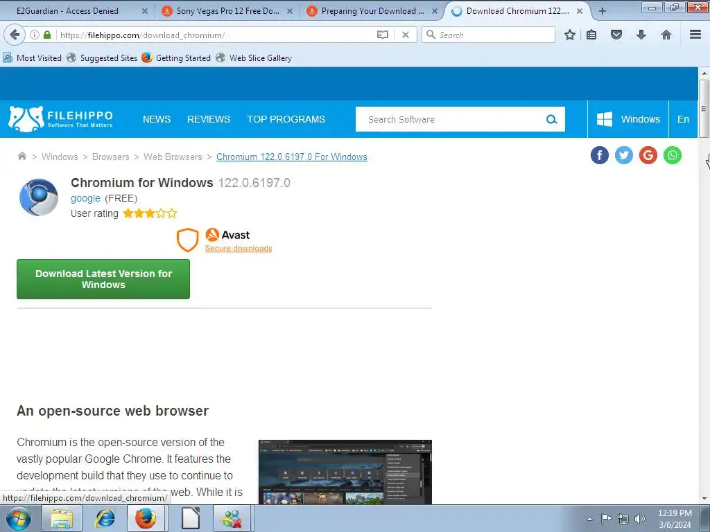Open the blank document taskbar item
Image resolution: width=710 pixels, height=532 pixels.
coord(190,518)
